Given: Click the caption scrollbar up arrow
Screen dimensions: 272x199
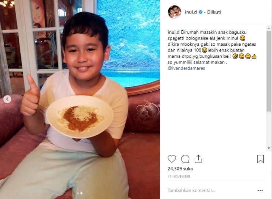Looking at the screenshot, I should click(x=269, y=28).
